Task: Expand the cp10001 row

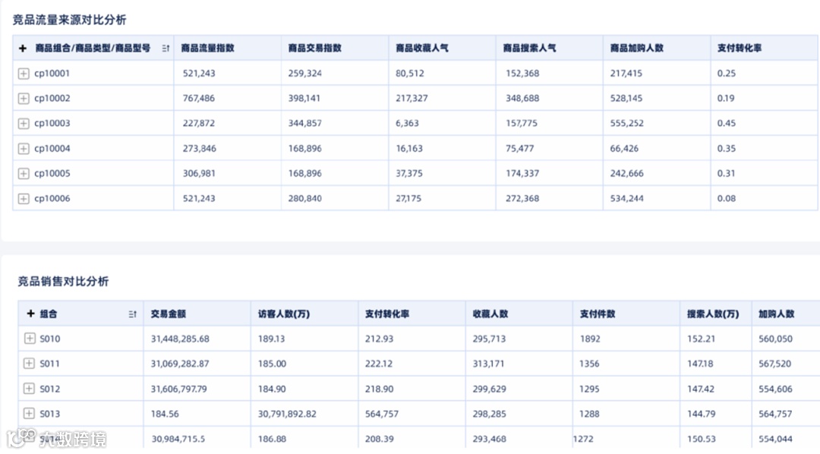Action: click(x=24, y=74)
